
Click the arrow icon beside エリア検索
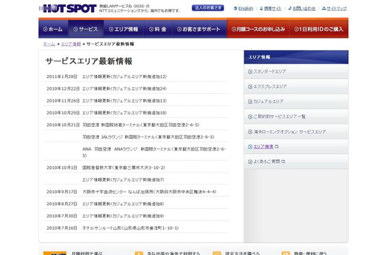pyautogui.click(x=250, y=147)
